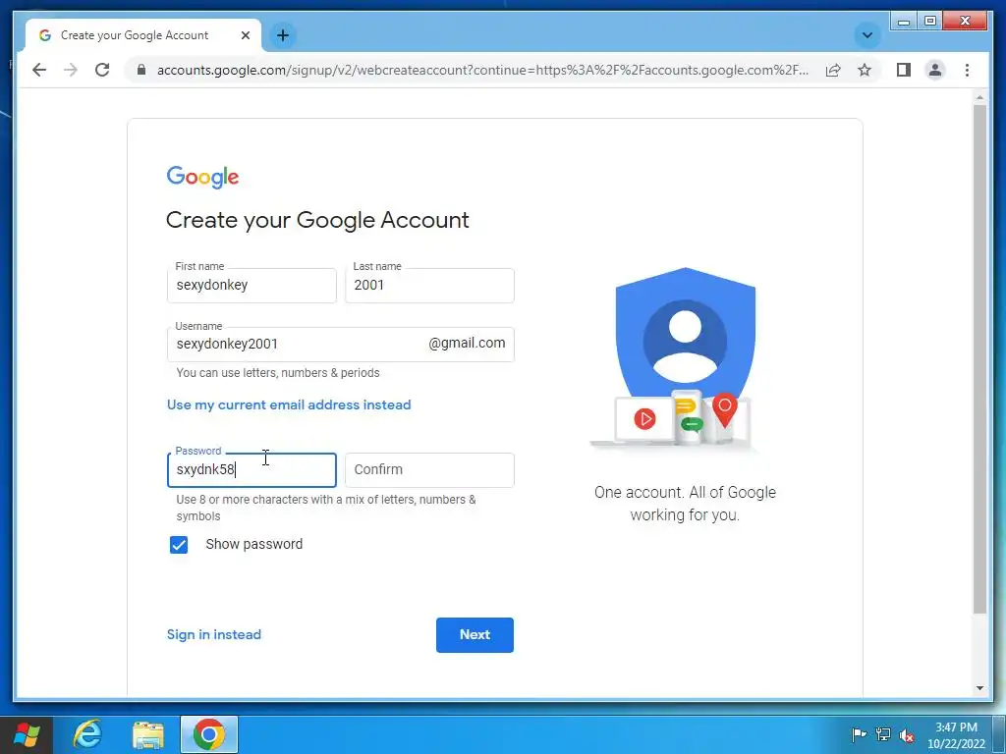Click the Sign in instead link
This screenshot has width=1006, height=754.
(x=213, y=635)
